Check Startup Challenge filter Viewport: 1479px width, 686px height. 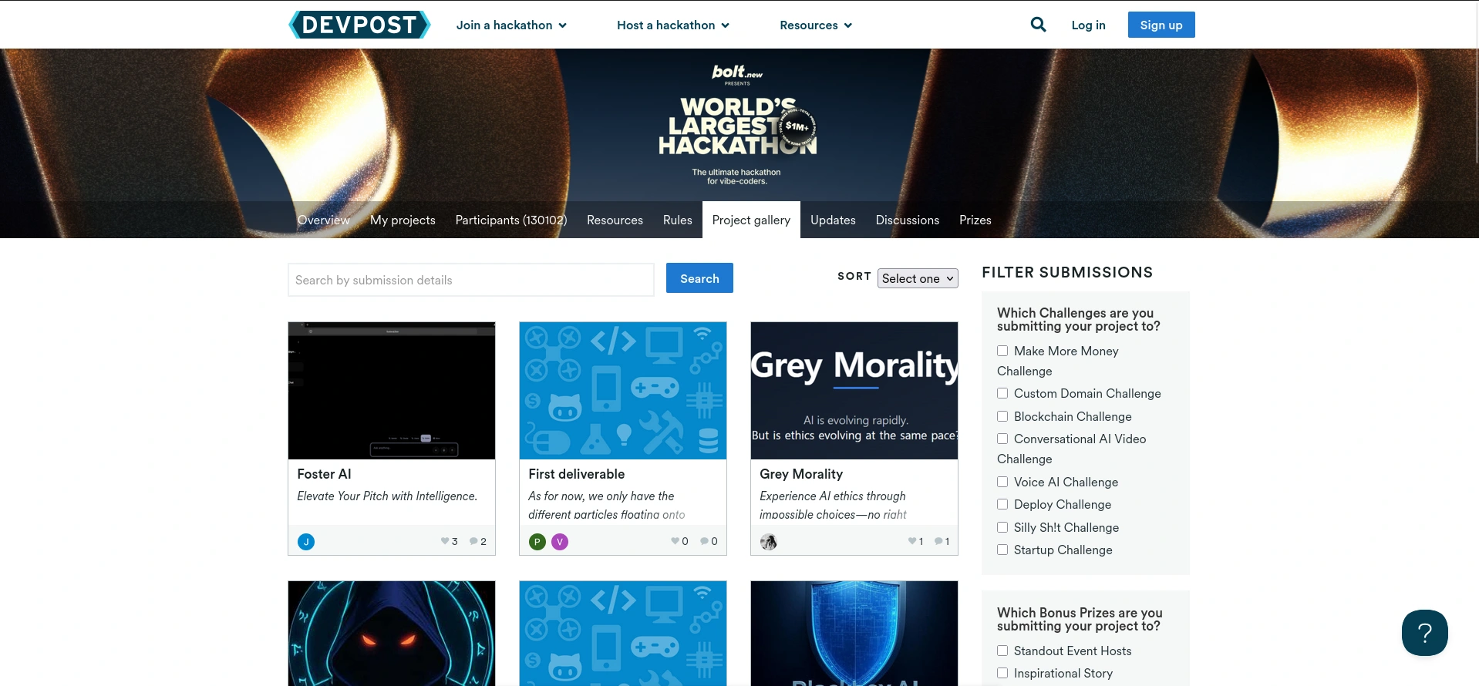pyautogui.click(x=1002, y=550)
